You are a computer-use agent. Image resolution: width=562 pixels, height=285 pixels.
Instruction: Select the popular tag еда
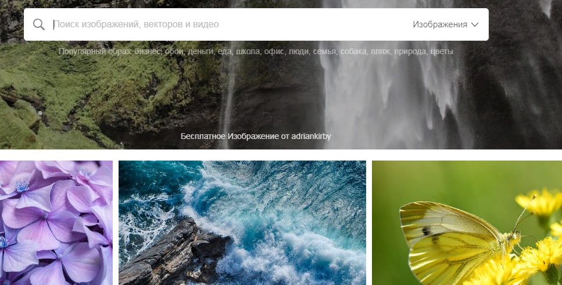pos(225,52)
